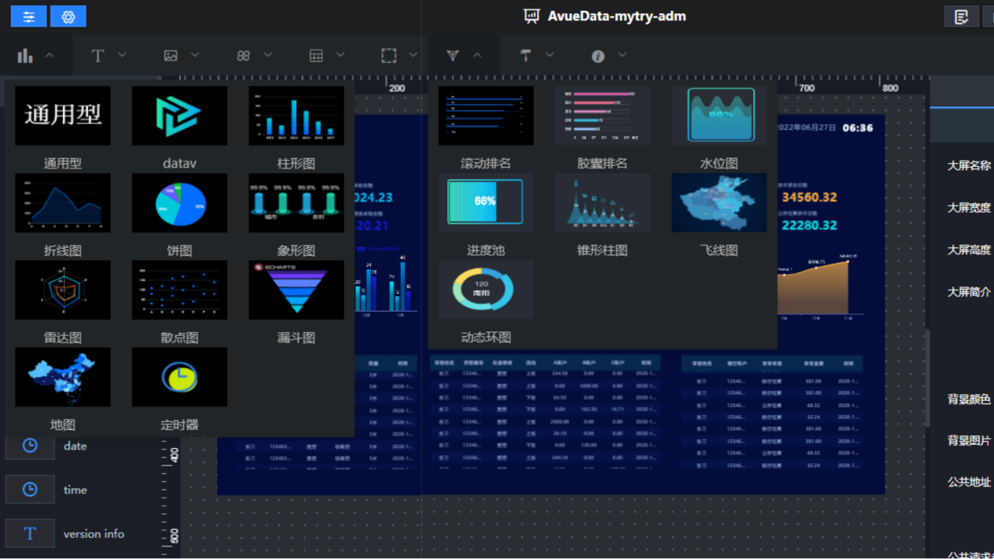Click the info circle toolbar icon
The image size is (994, 559).
pyautogui.click(x=598, y=56)
